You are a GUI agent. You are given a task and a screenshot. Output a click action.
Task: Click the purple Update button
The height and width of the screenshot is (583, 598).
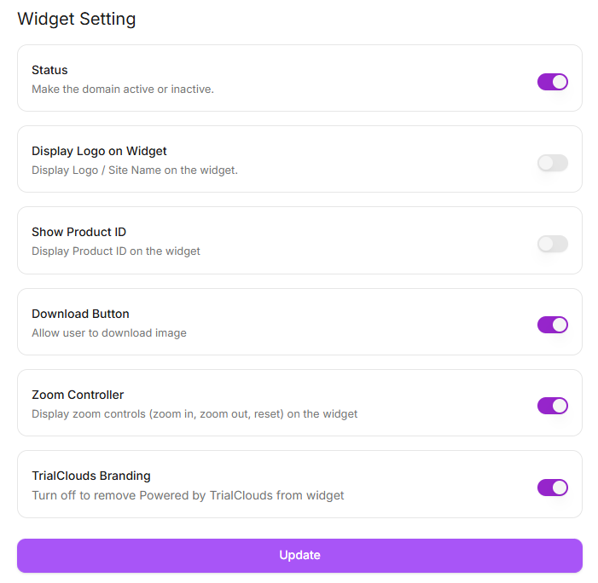pos(299,555)
